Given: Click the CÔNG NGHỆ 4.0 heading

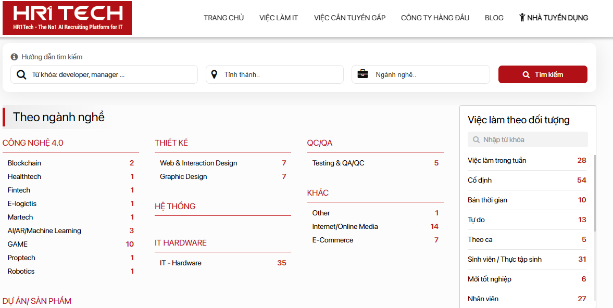Looking at the screenshot, I should click(33, 143).
